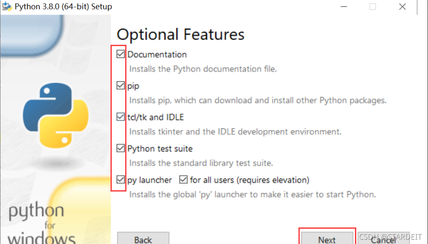Toggle tcl/tk and IDLE checkbox

(120, 117)
